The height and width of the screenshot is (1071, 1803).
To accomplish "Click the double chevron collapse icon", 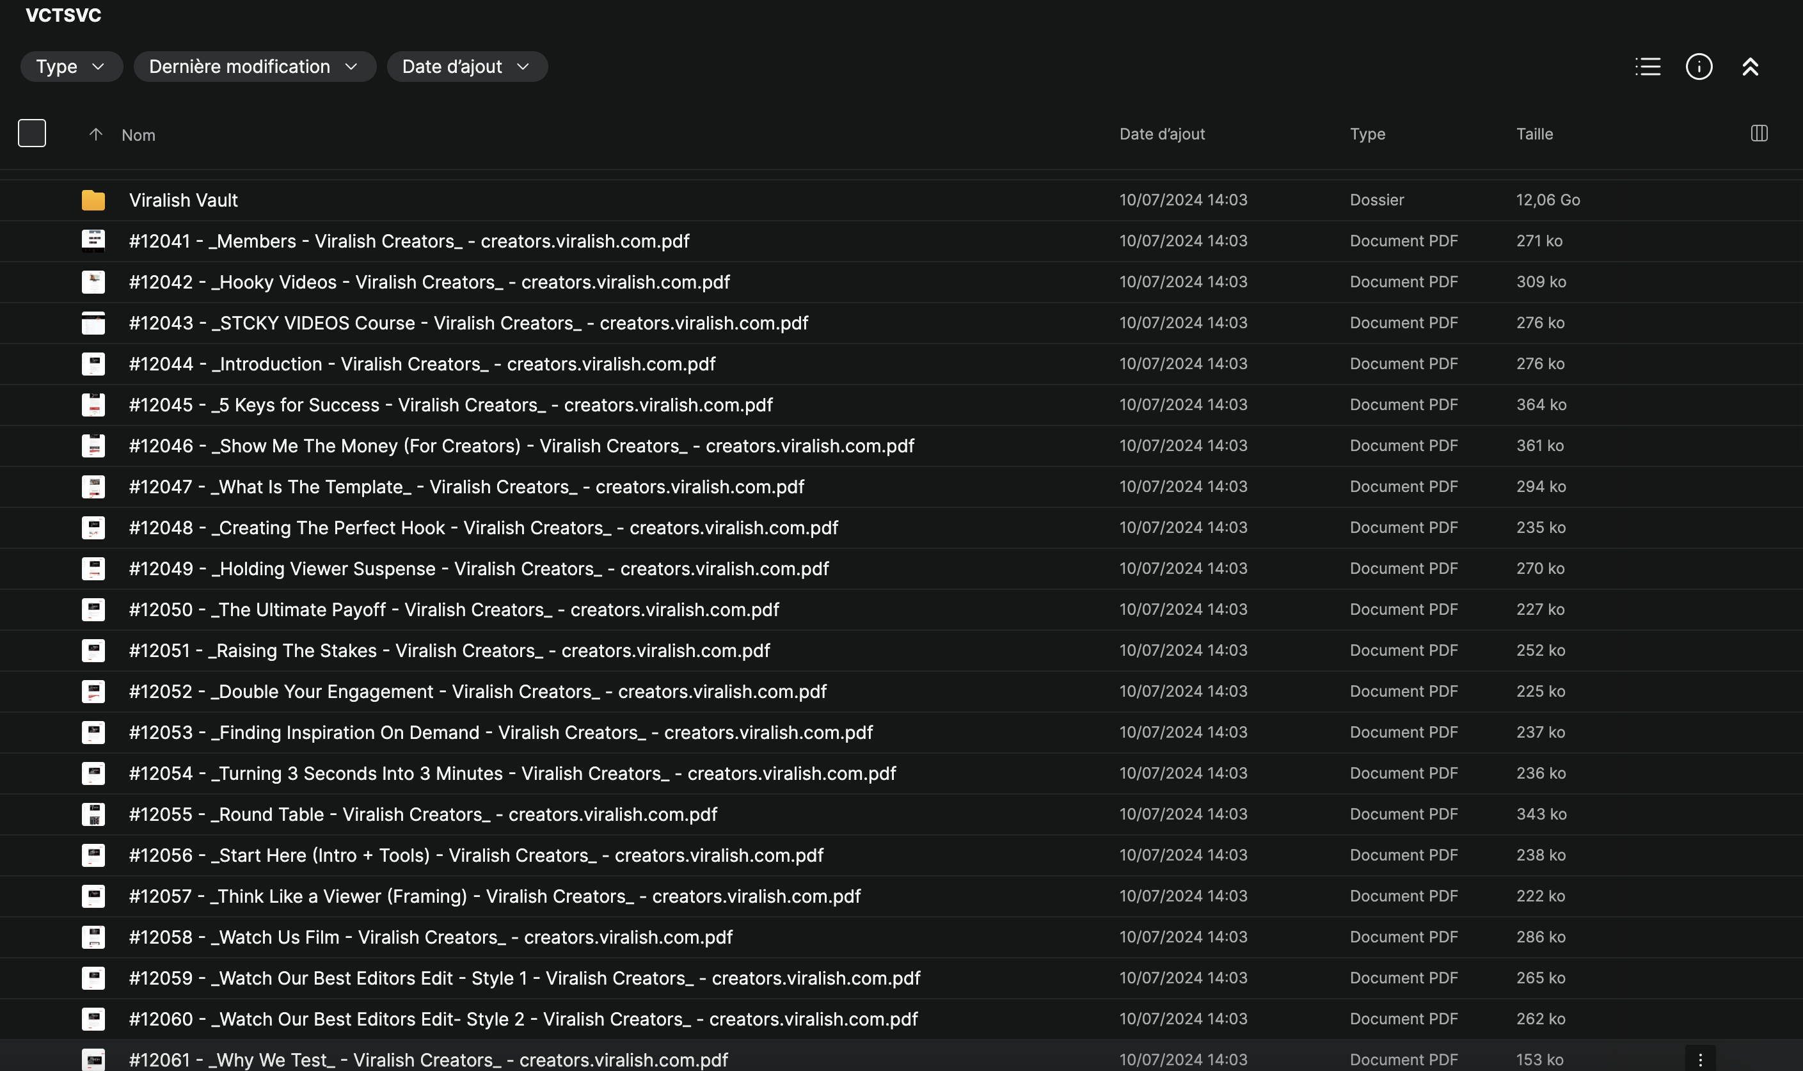I will click(x=1750, y=67).
